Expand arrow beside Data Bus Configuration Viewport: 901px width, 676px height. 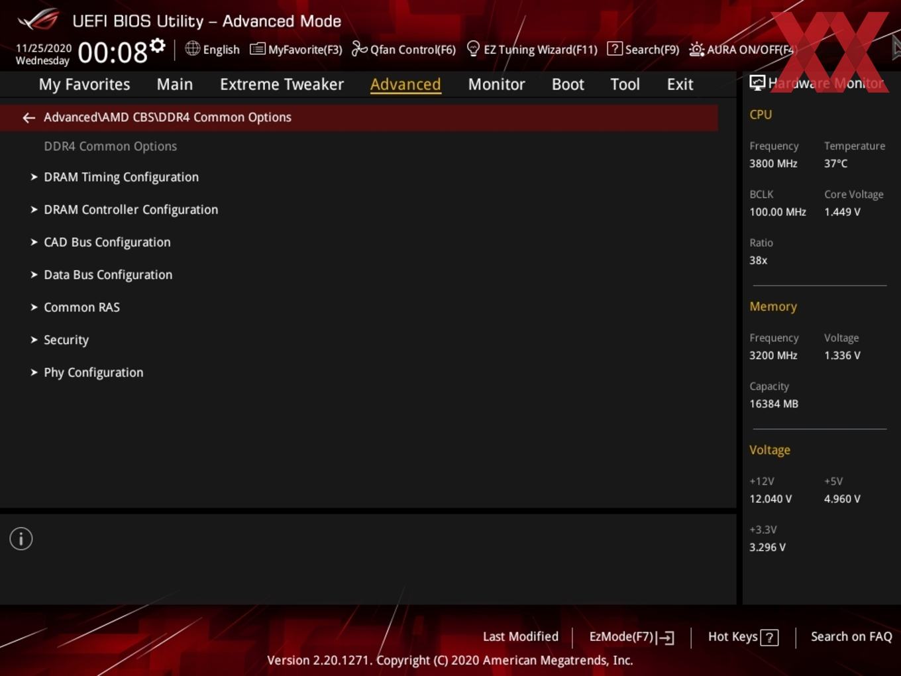(34, 274)
